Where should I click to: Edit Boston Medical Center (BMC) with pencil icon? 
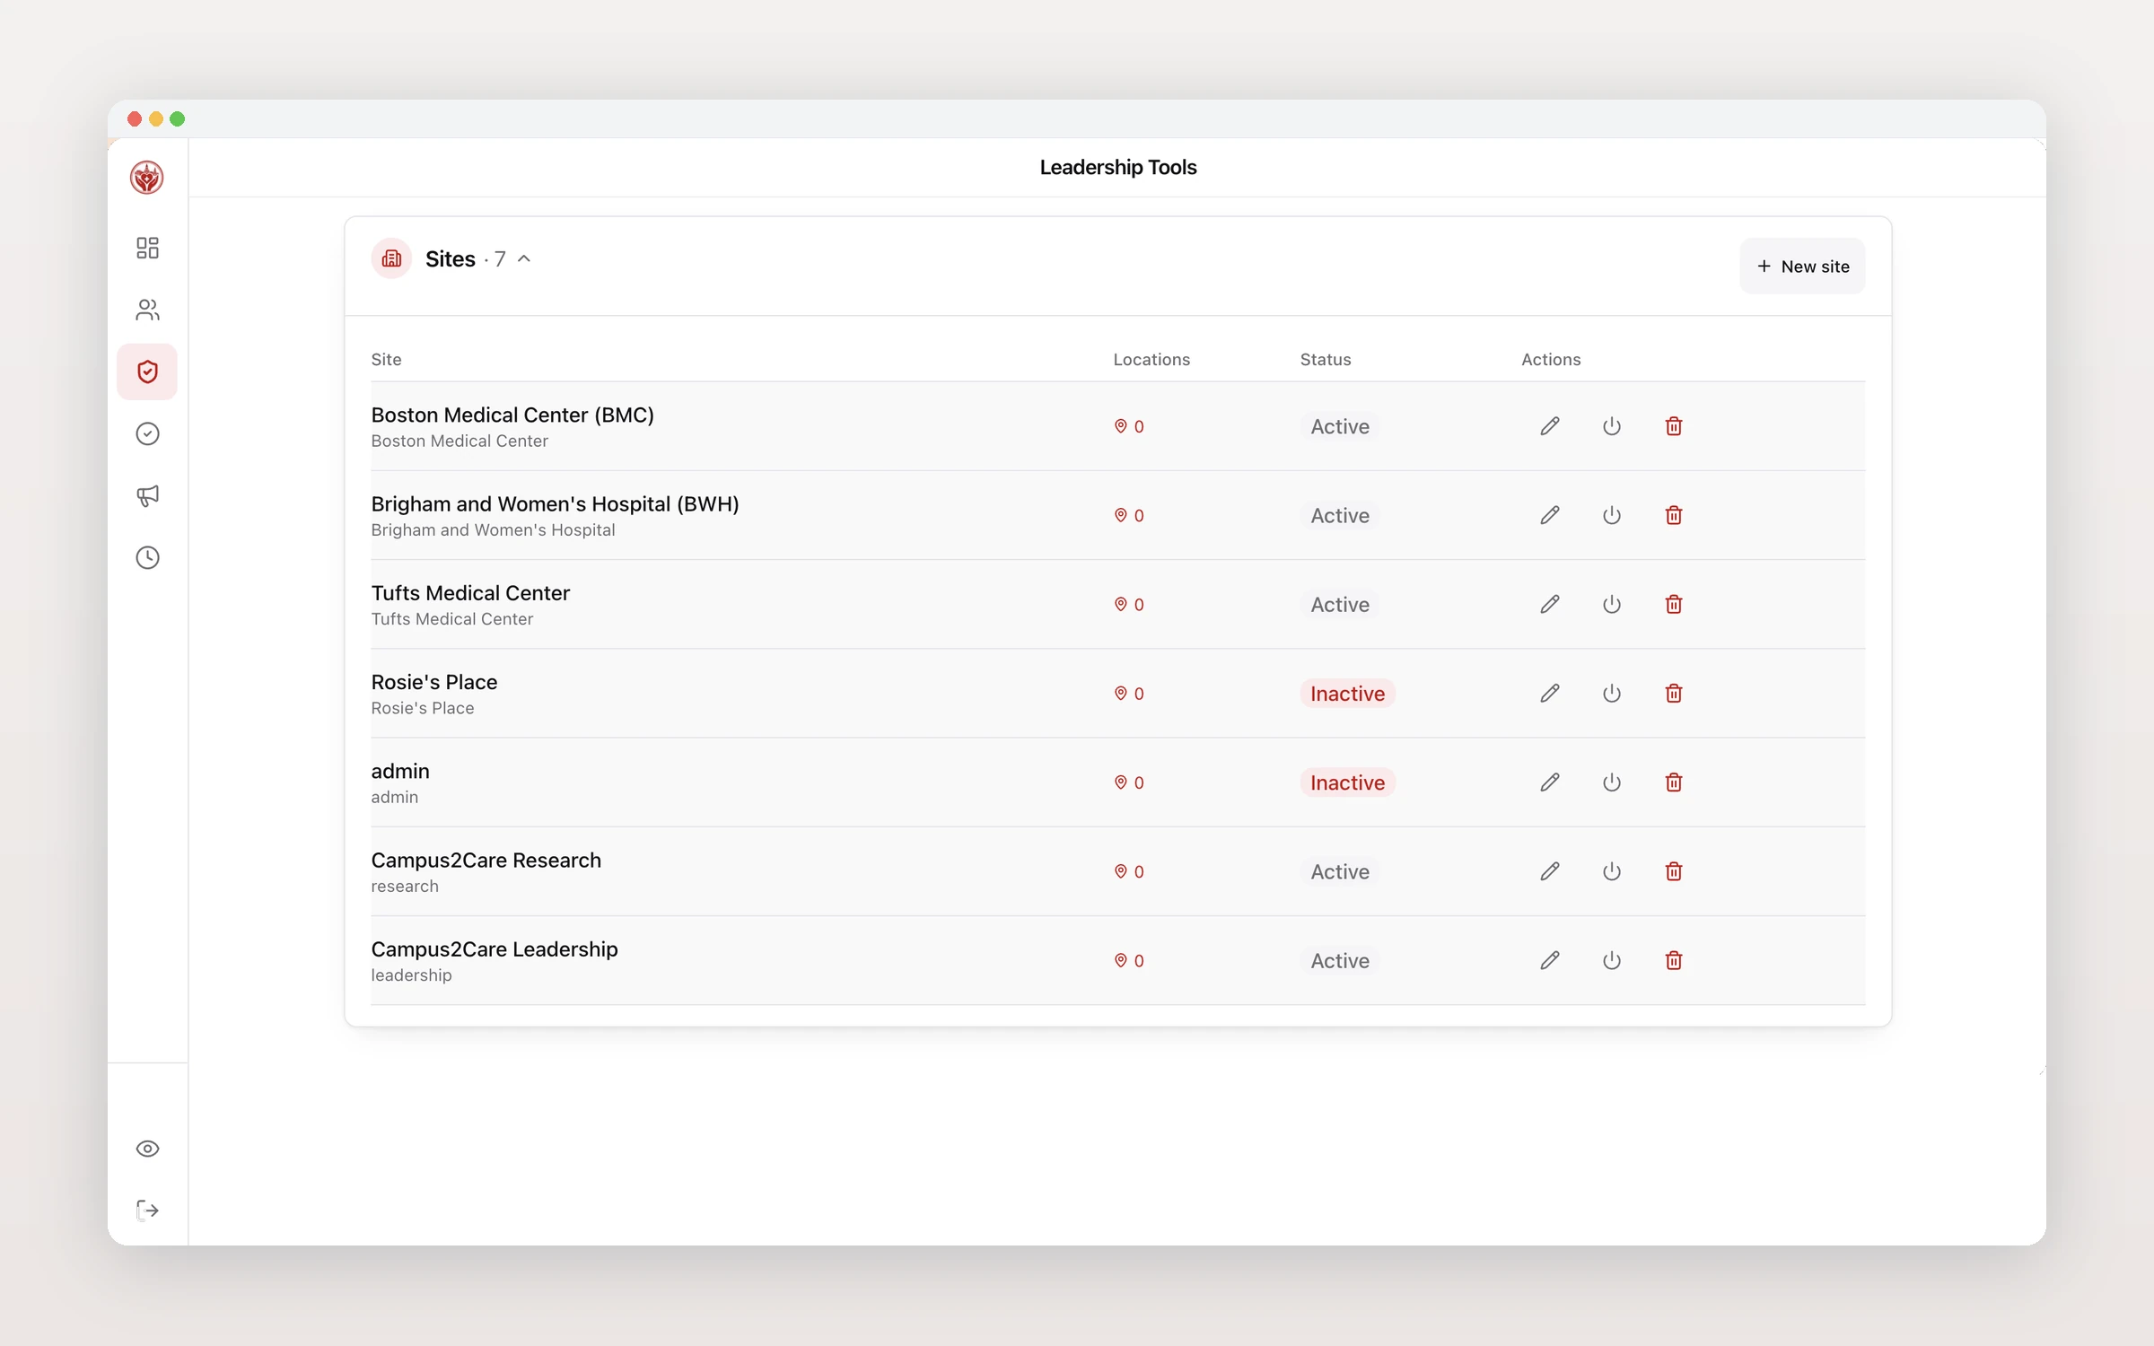click(1550, 426)
